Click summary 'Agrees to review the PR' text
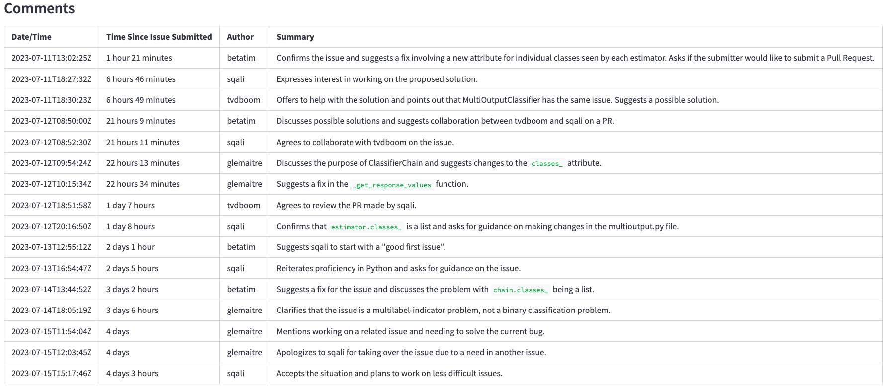The width and height of the screenshot is (888, 390). 347,205
